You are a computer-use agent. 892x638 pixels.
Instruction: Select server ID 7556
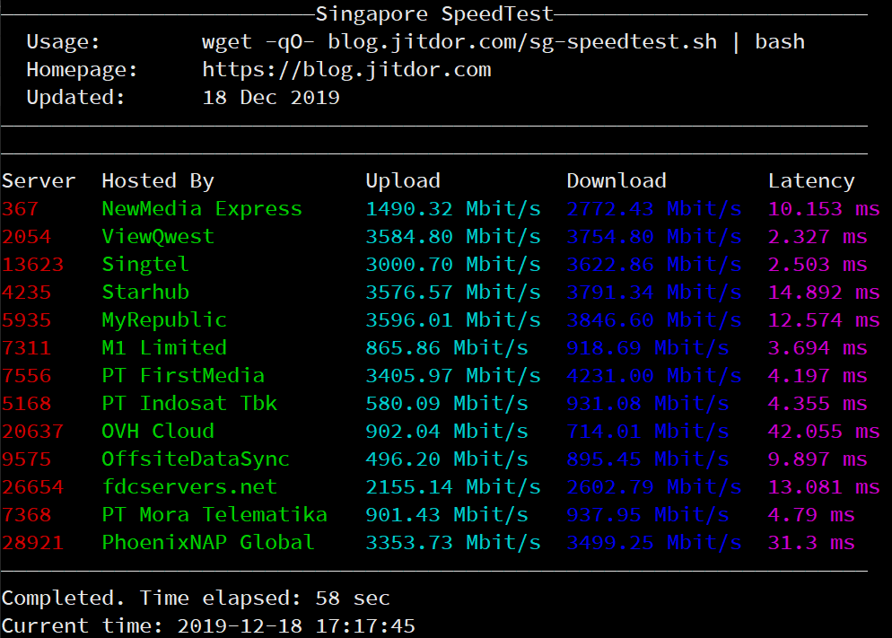[27, 376]
